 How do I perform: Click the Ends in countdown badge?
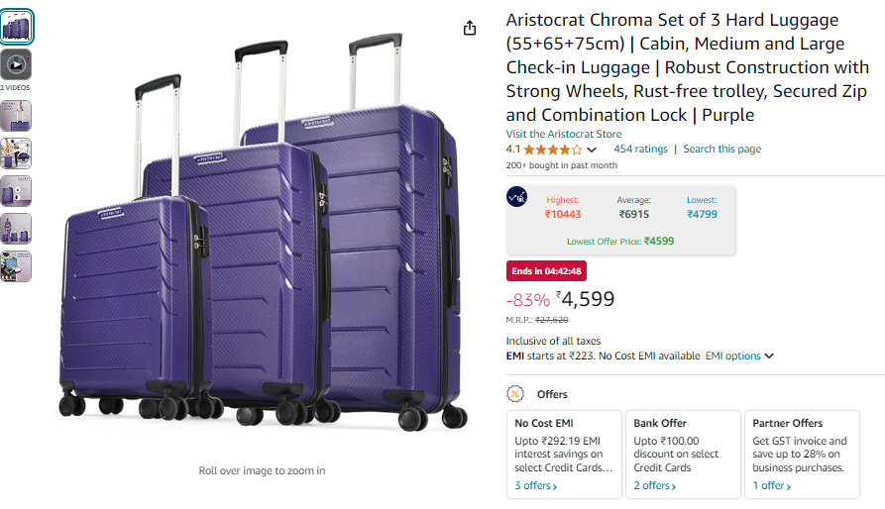coord(546,270)
